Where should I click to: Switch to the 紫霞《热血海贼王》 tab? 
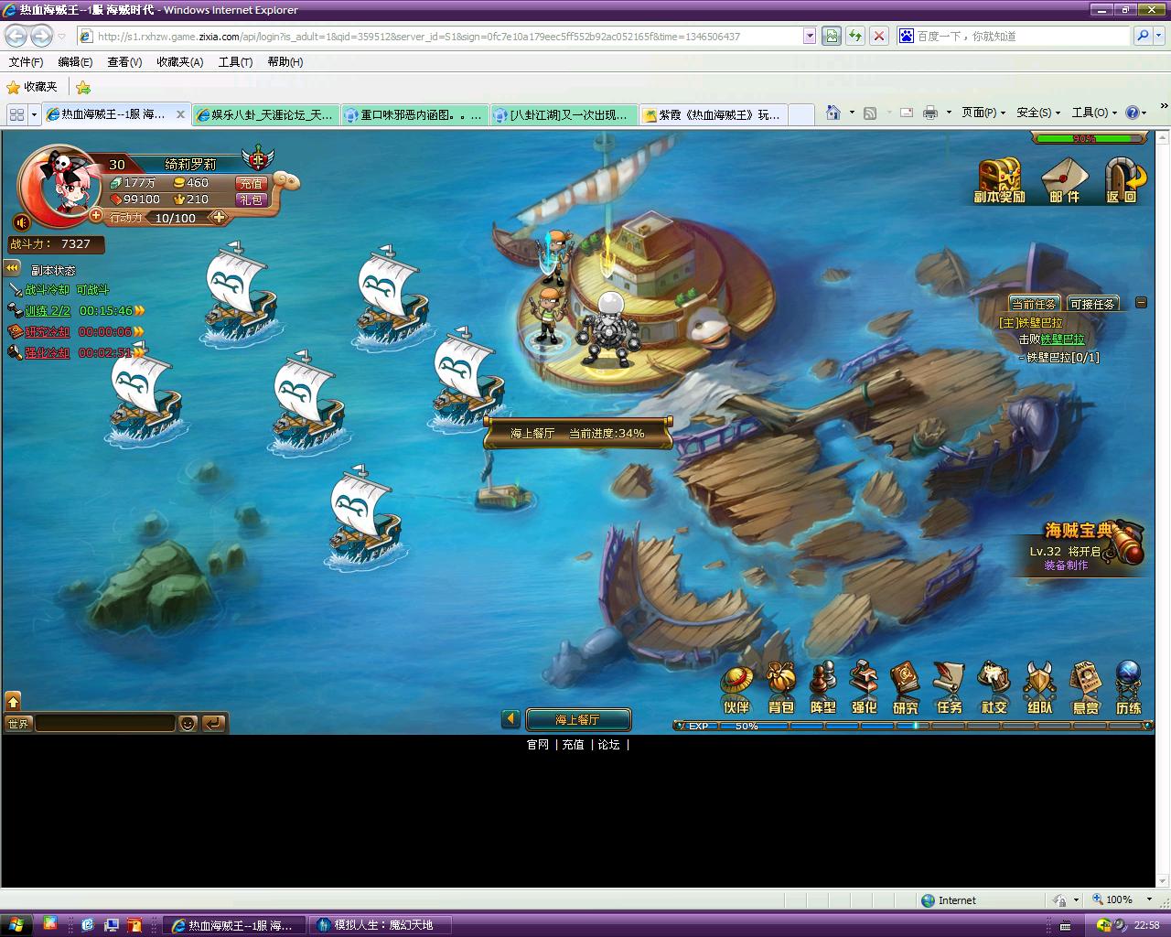tap(712, 114)
